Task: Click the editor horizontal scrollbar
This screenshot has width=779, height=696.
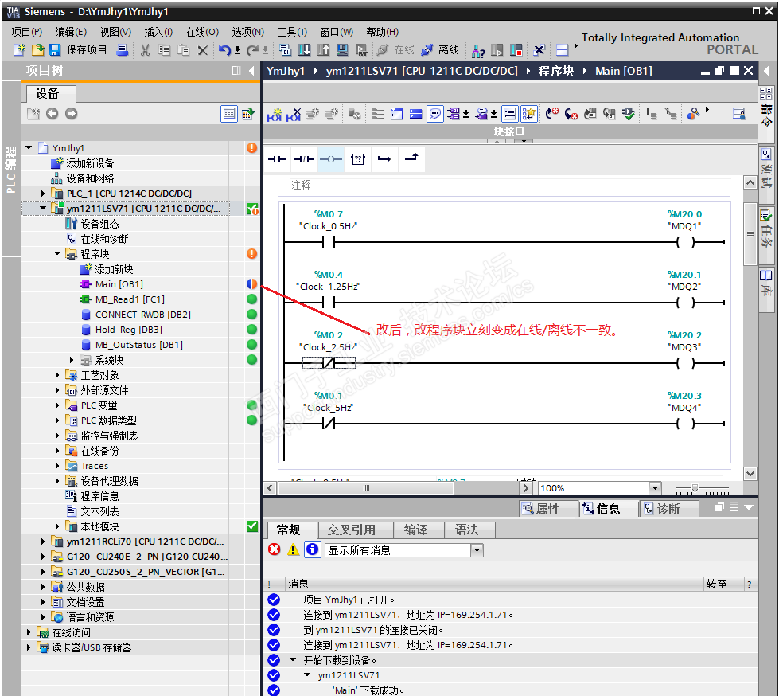Action: click(x=366, y=488)
